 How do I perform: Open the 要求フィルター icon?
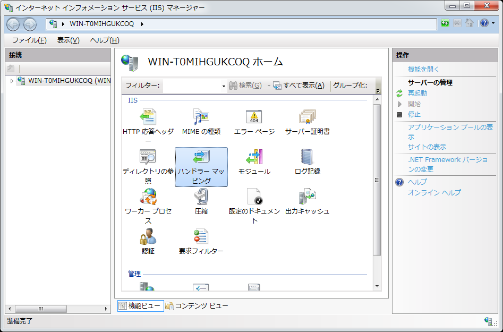pyautogui.click(x=201, y=237)
